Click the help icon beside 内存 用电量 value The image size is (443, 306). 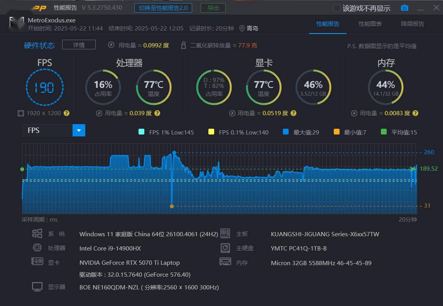415,113
